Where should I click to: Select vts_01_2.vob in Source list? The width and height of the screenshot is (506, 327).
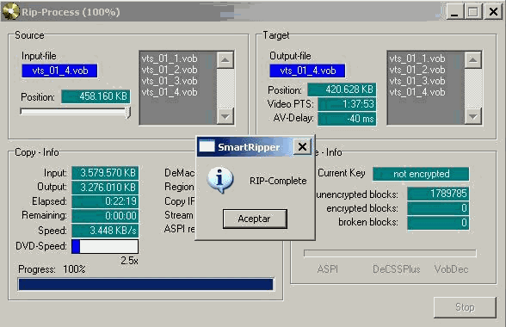pos(170,70)
